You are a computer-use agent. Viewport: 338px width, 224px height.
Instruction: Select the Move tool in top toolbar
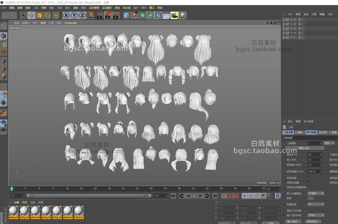pos(32,15)
